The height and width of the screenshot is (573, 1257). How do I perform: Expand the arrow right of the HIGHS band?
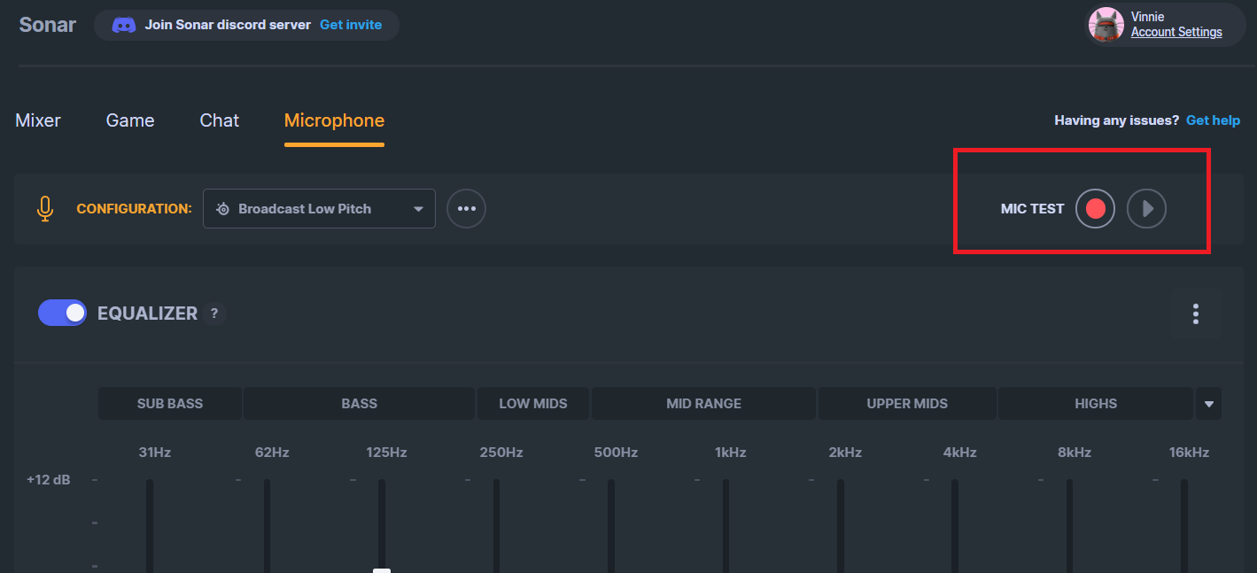click(x=1208, y=403)
